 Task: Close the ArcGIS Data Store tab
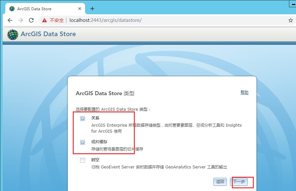[x=80, y=9]
